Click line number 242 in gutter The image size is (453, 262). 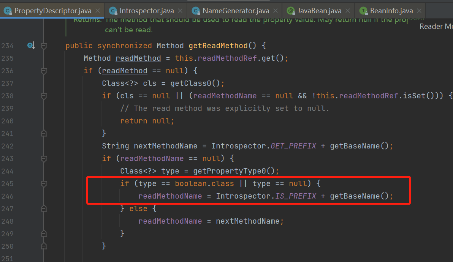[8, 146]
